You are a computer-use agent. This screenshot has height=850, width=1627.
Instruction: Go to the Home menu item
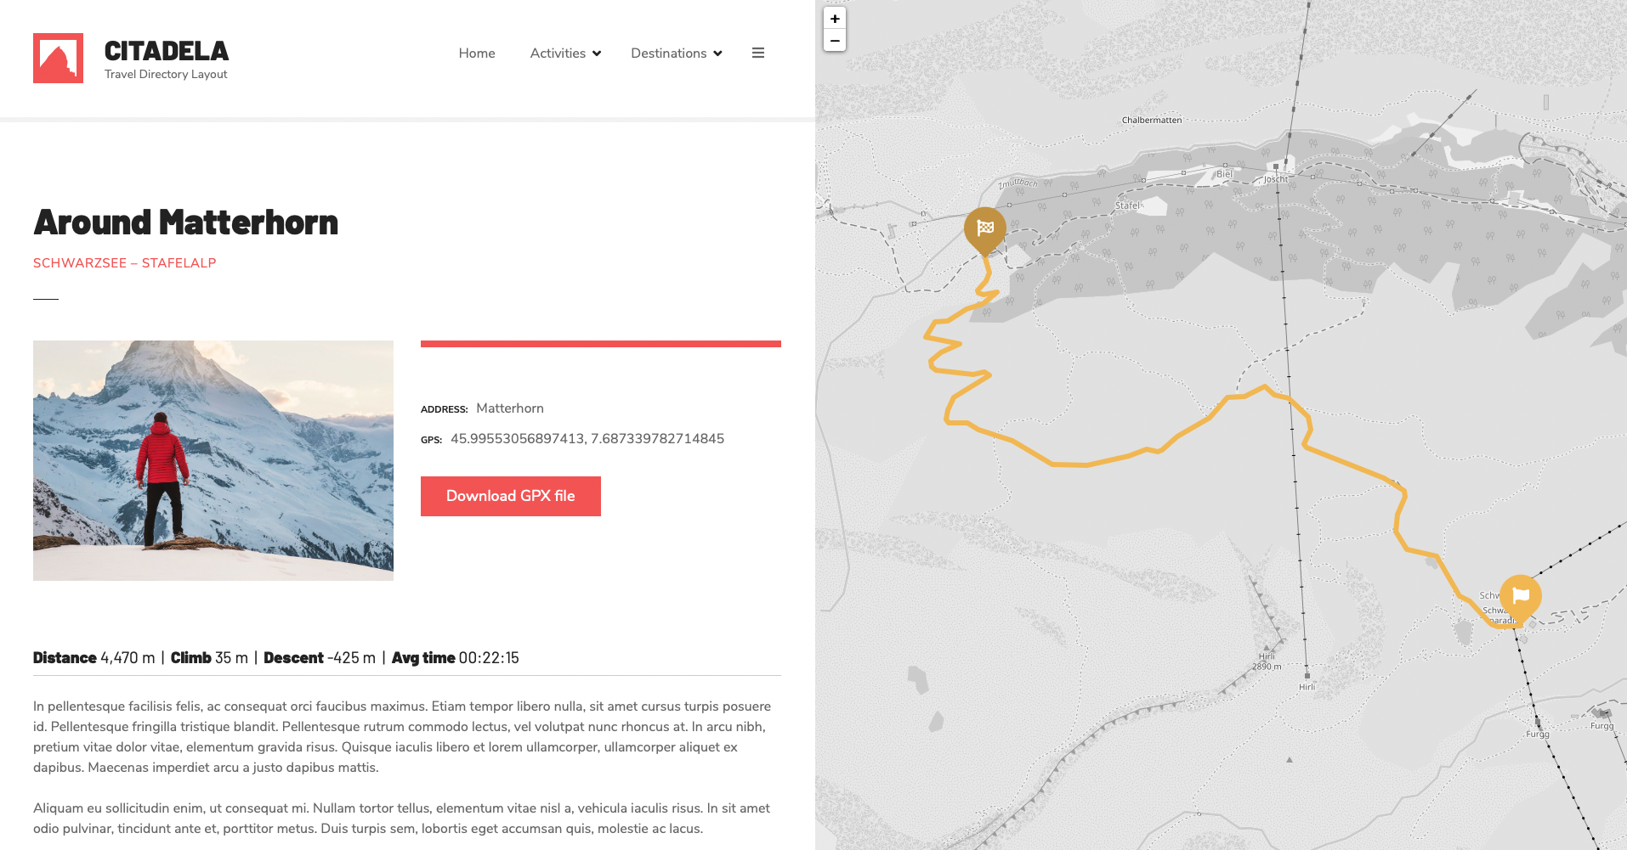(476, 53)
